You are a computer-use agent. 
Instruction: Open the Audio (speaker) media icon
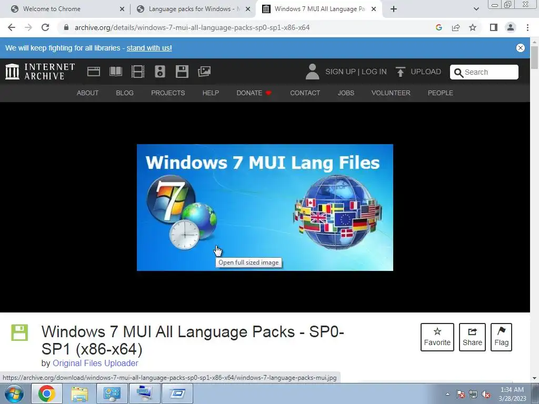pos(160,72)
